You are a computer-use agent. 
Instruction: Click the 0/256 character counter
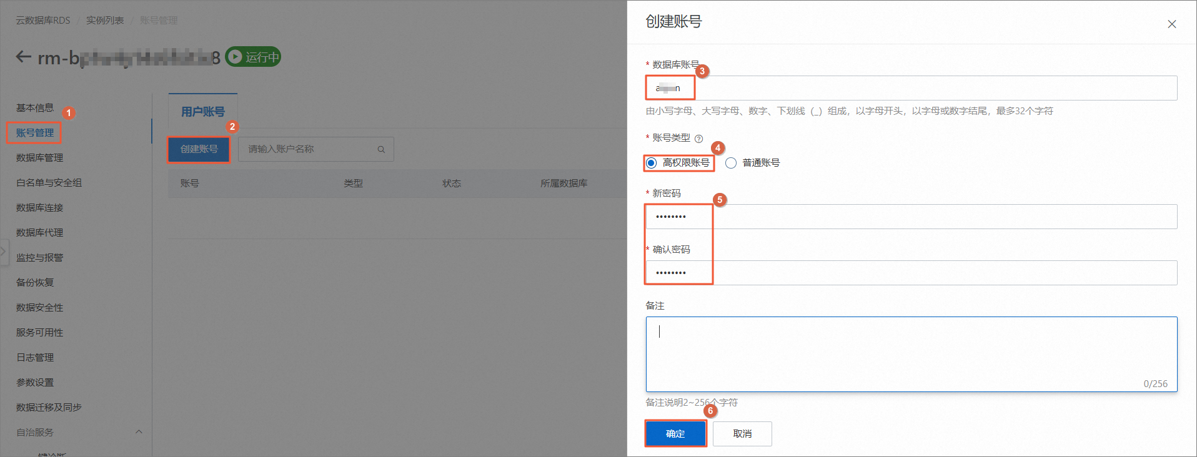tap(1155, 384)
